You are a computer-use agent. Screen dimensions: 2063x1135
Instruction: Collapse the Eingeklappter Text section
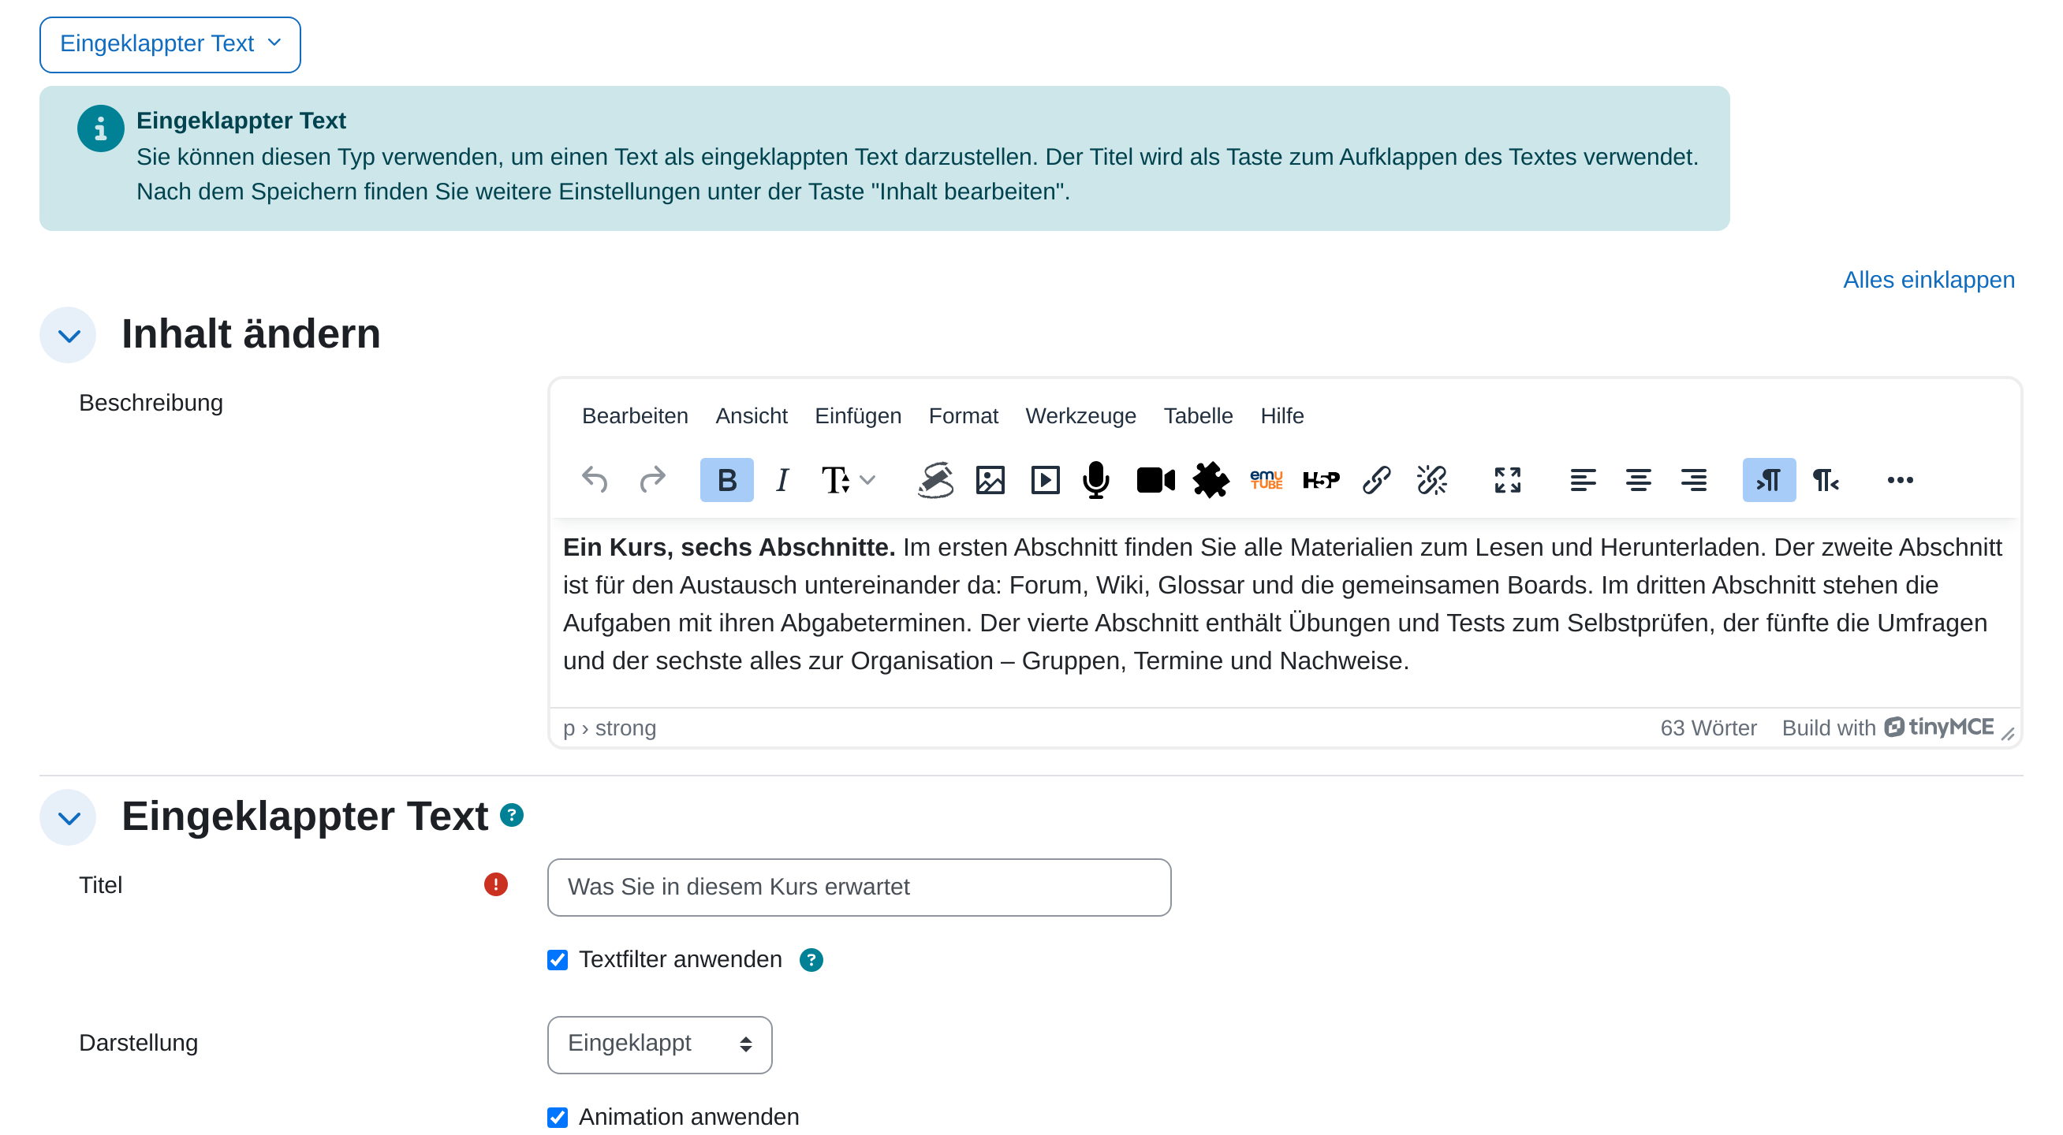click(x=68, y=818)
